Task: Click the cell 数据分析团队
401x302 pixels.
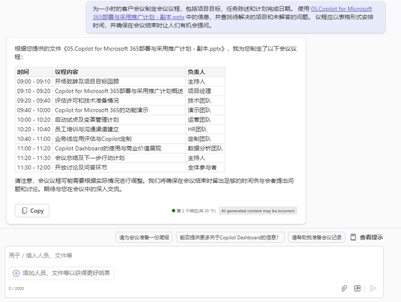Action: (x=205, y=148)
